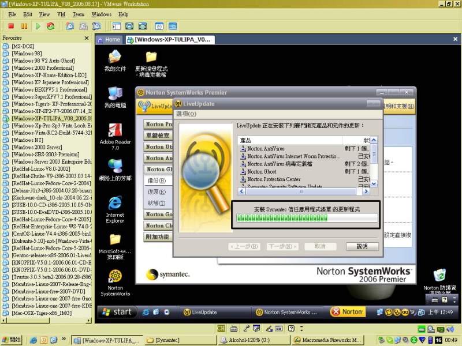The width and height of the screenshot is (462, 346).
Task: Click the [Symantec] folder host taskbar button
Action: pos(181,340)
